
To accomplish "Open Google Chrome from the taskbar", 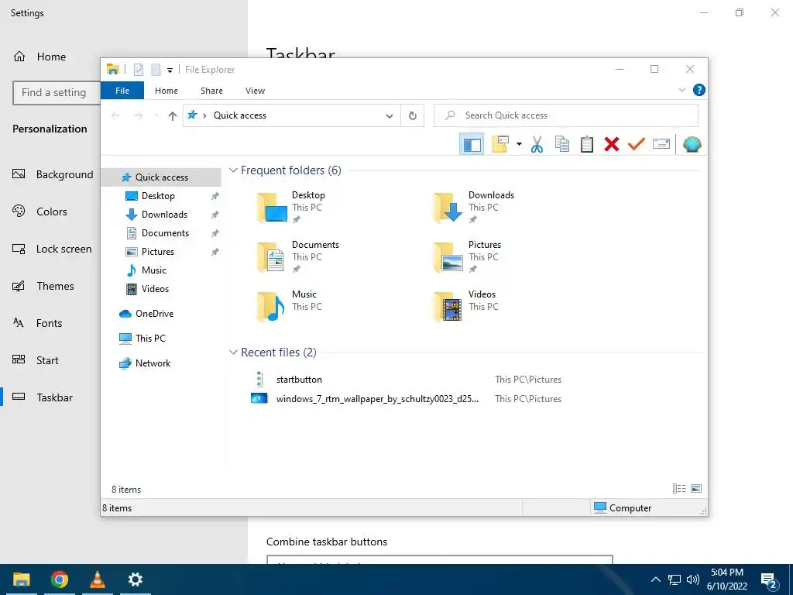I will pyautogui.click(x=59, y=580).
